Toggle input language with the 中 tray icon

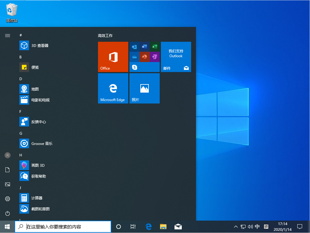tap(257, 226)
